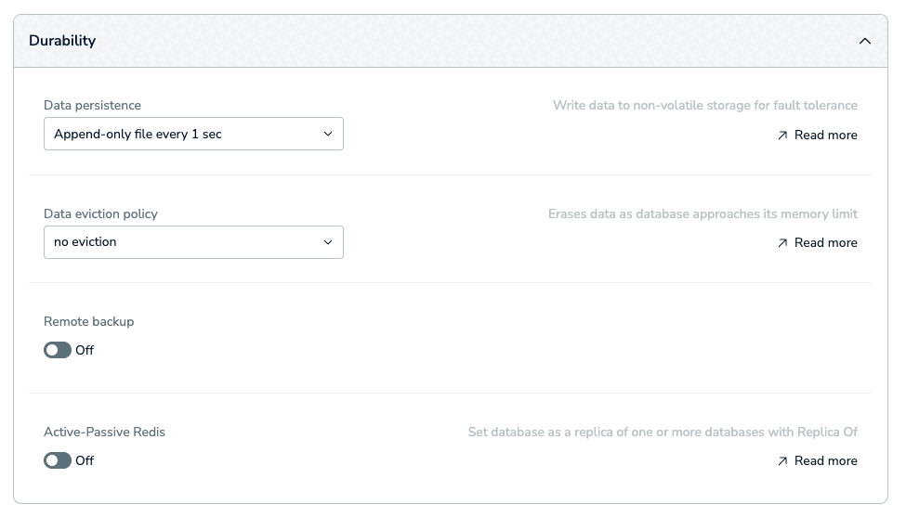Click the 'Write data to non-volatile storage' description
The image size is (906, 517).
click(x=705, y=106)
